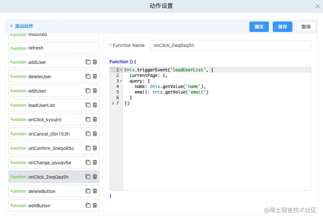The image size is (323, 220).
Task: Delete the editUser function
Action: (x=95, y=91)
